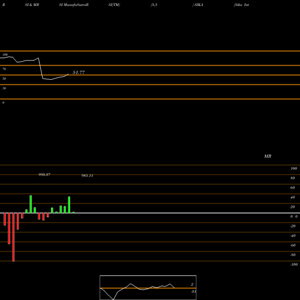
Task: Click the 'SI MunafaSutraR' header text
Action: click(x=74, y=5)
